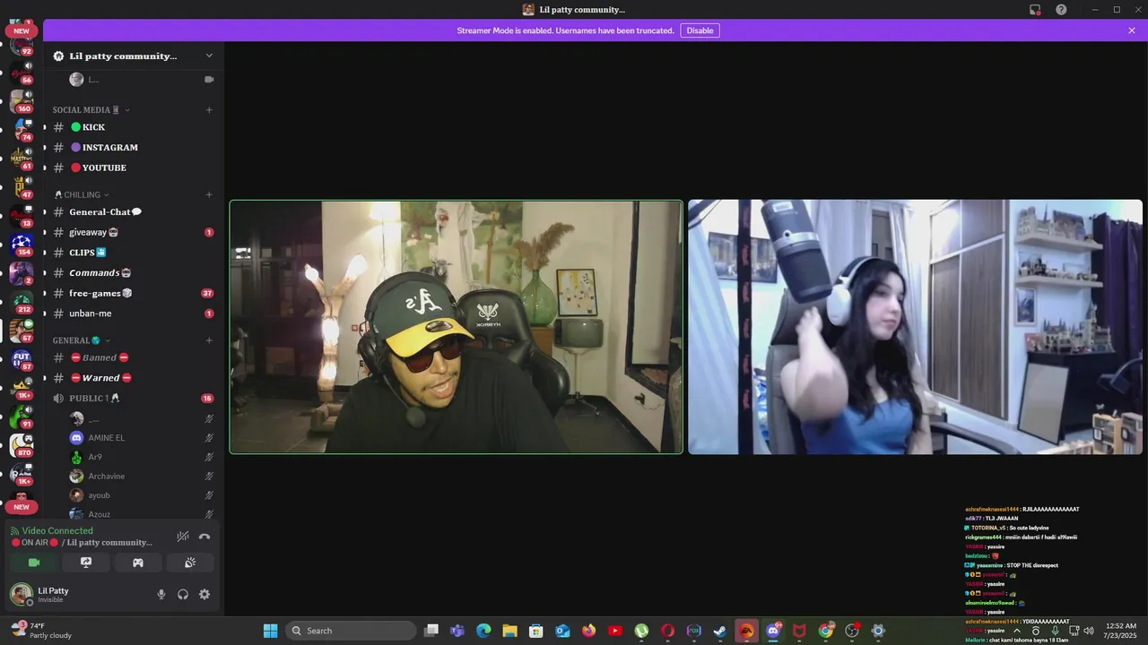Open Steam from the taskbar
The height and width of the screenshot is (645, 1148).
coord(720,631)
